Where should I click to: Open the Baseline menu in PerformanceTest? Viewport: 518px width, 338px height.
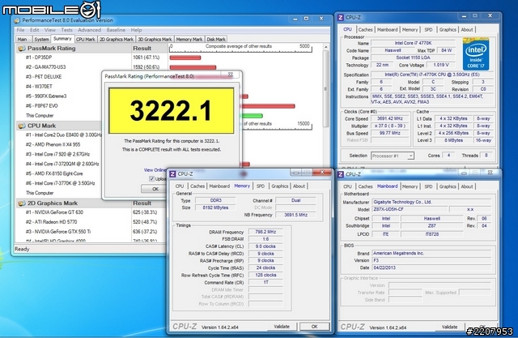tap(116, 30)
